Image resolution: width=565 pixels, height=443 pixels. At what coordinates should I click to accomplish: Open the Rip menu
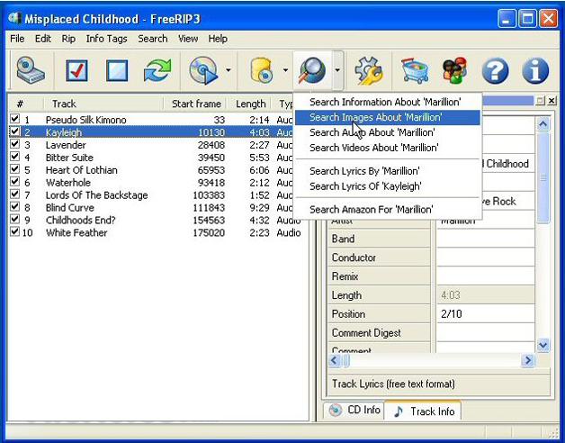pos(68,39)
